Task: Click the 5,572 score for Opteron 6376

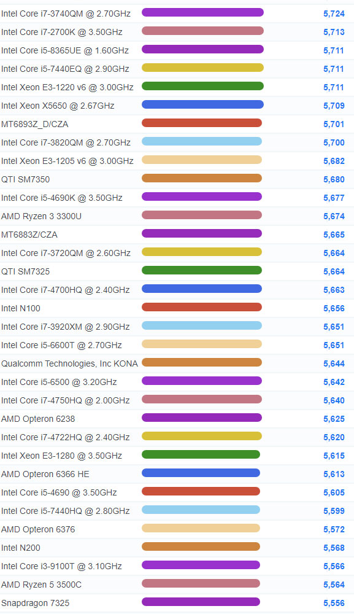Action: [x=334, y=529]
